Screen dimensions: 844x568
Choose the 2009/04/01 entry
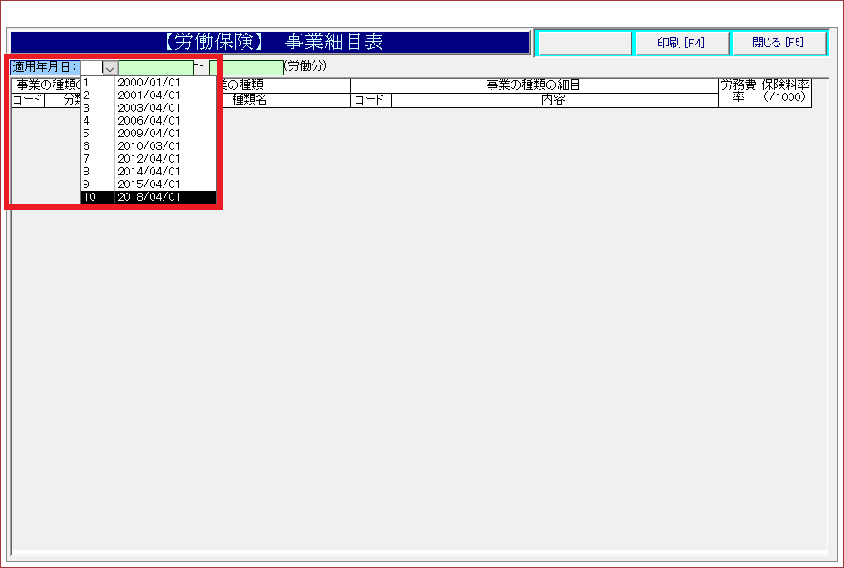(149, 133)
